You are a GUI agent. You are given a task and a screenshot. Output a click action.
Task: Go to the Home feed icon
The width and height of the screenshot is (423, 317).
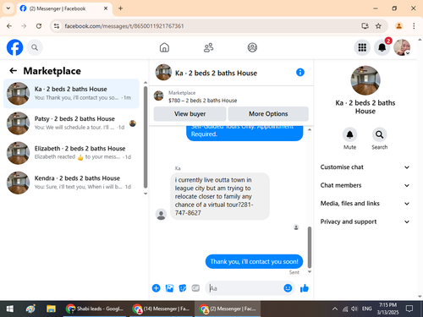point(164,47)
